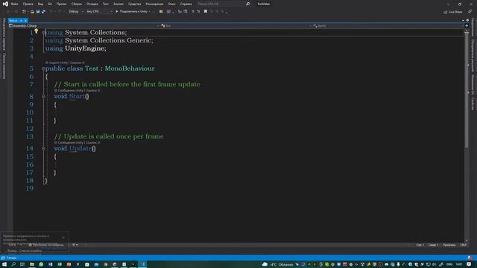The height and width of the screenshot is (268, 477).
Task: Click the new project toolbar icon
Action: [24, 12]
